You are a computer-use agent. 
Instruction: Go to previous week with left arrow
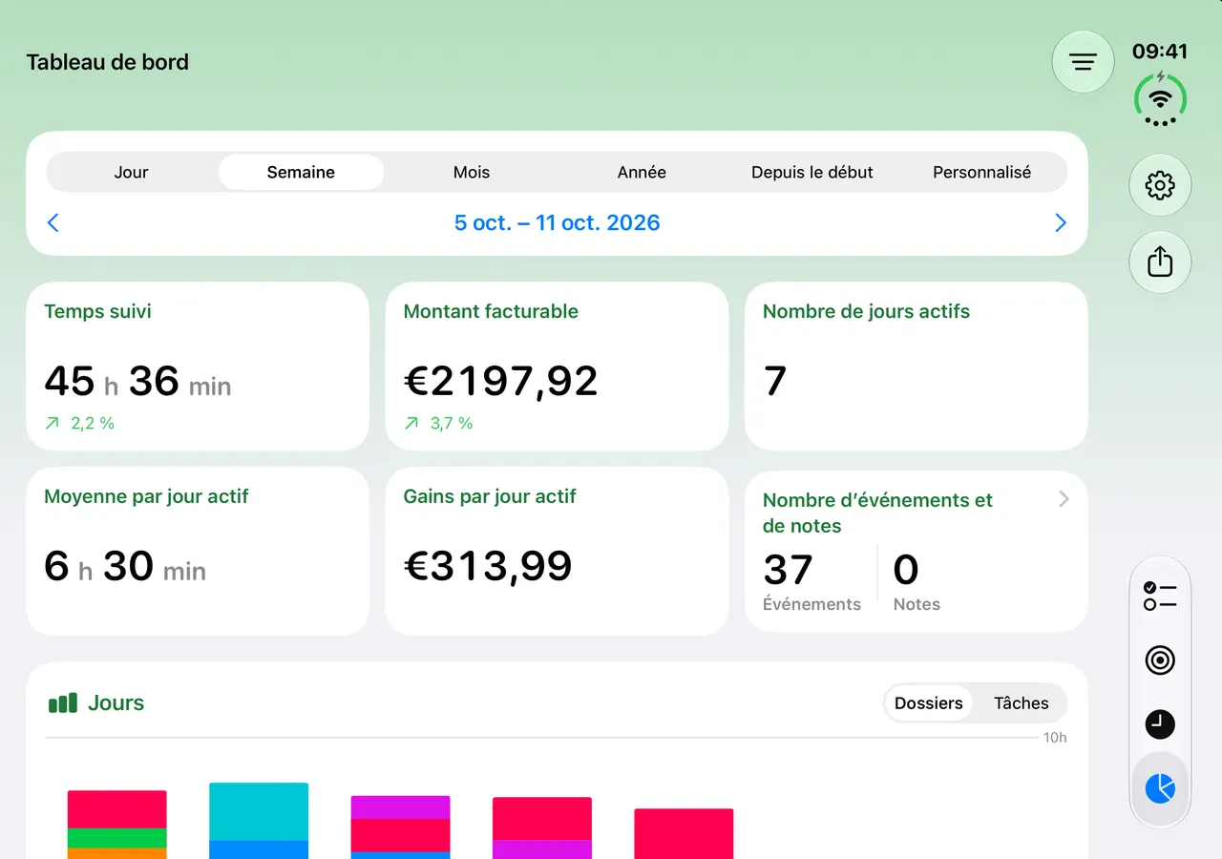click(53, 222)
